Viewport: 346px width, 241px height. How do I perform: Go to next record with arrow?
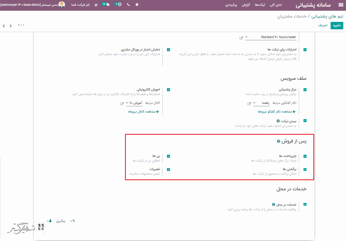click(4, 26)
